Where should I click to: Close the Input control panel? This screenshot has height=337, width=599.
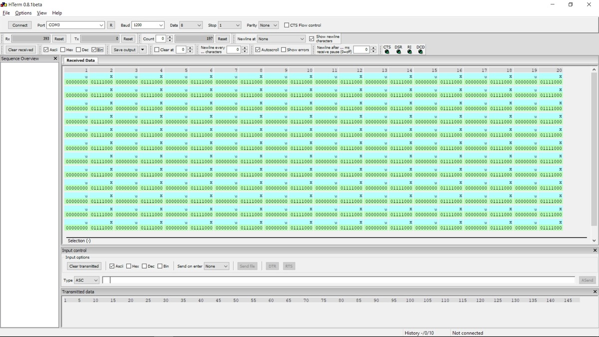click(x=595, y=250)
